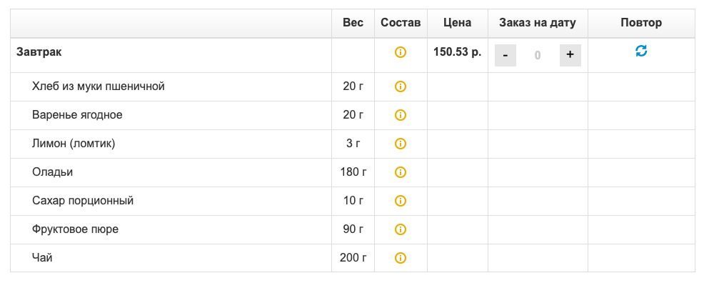Click the Завтрак quantity input field
This screenshot has width=704, height=283.
[x=538, y=55]
